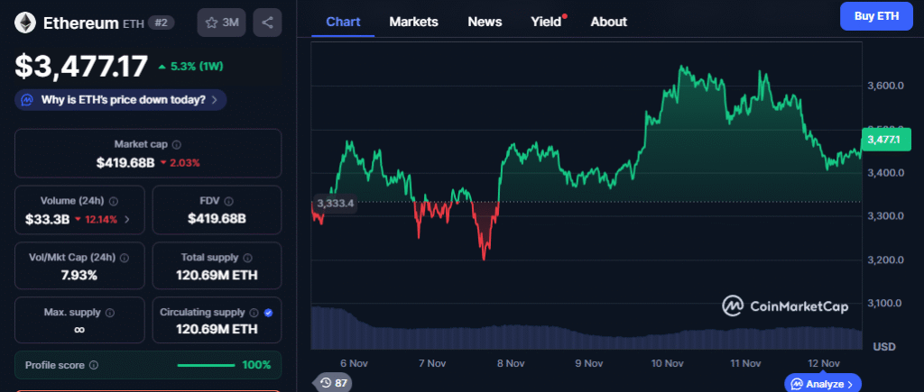Open the Yield tab
Viewport: 924px width, 392px height.
[546, 22]
